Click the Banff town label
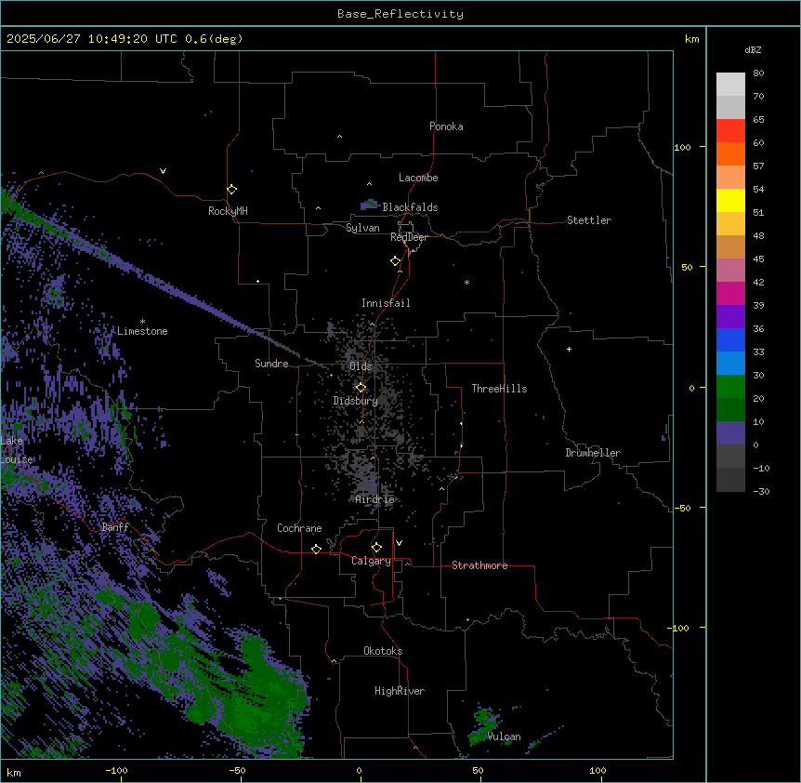This screenshot has height=783, width=801. point(115,527)
